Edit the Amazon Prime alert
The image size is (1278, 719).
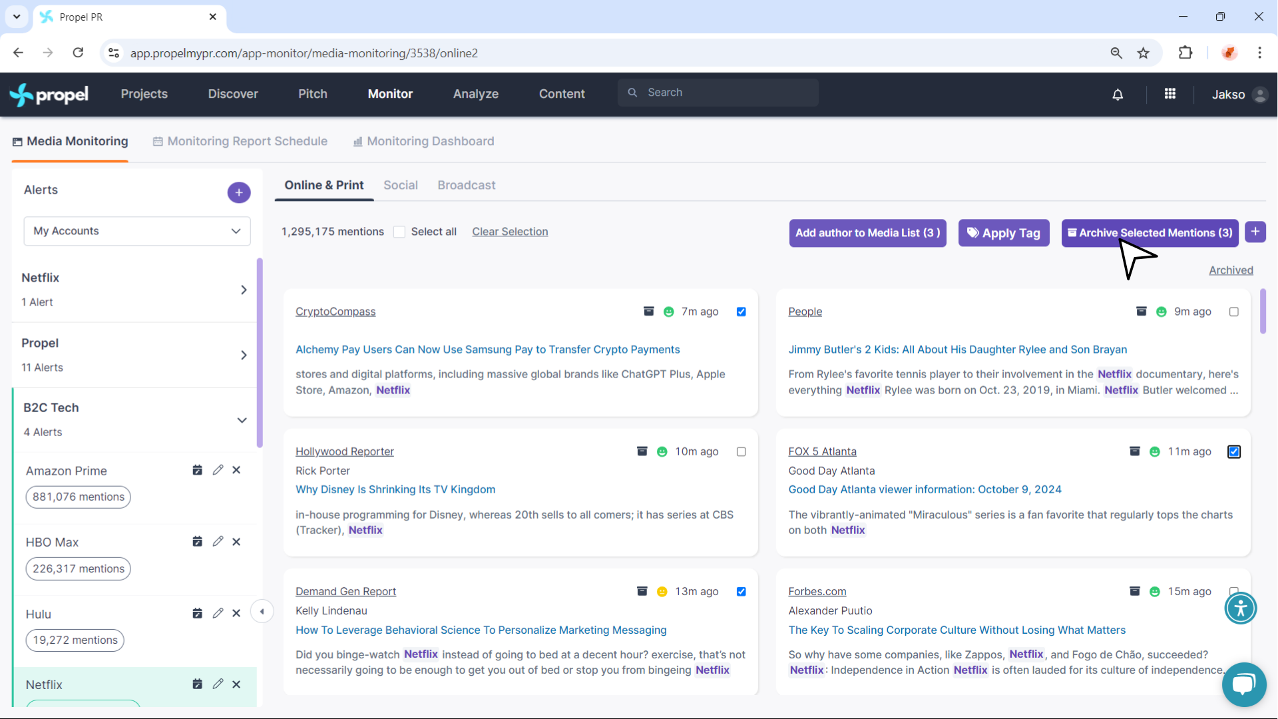218,470
